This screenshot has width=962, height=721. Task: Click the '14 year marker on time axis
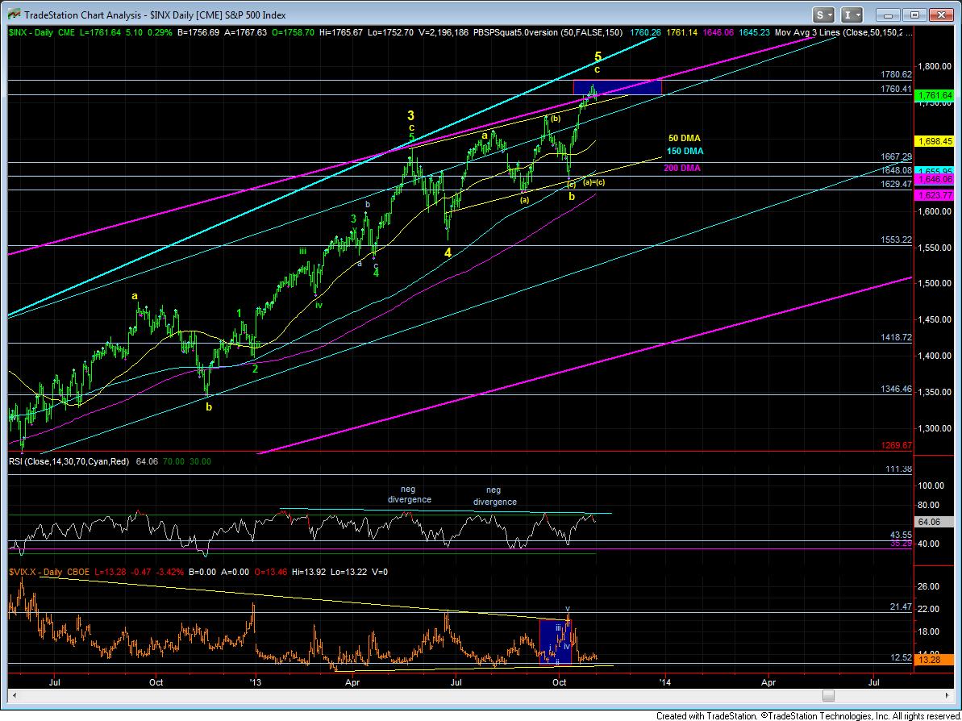[663, 681]
